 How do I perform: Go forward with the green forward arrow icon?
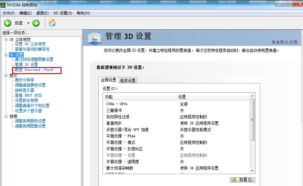click(x=35, y=23)
